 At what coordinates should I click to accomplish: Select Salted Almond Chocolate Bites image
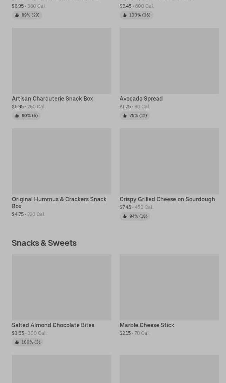[x=61, y=287]
